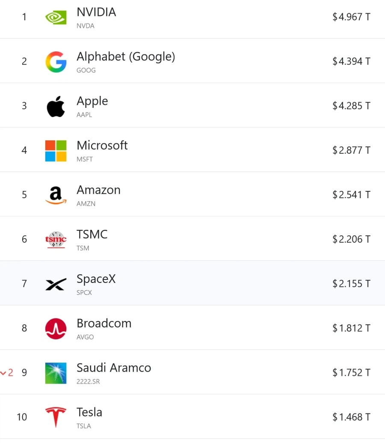Image resolution: width=385 pixels, height=443 pixels.
Task: Click the red down-2 rank change indicator
Action: tap(7, 373)
